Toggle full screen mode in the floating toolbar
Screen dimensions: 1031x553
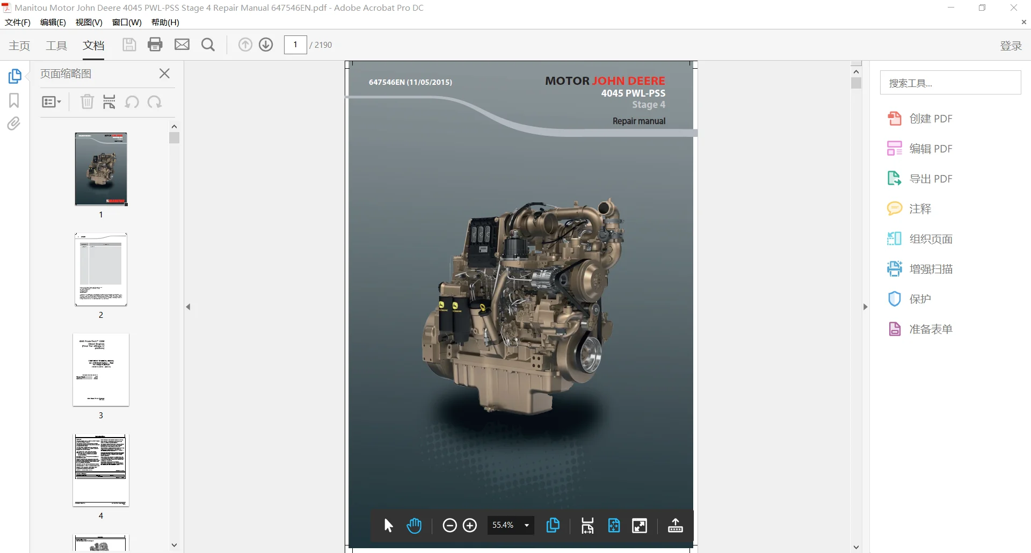click(640, 526)
